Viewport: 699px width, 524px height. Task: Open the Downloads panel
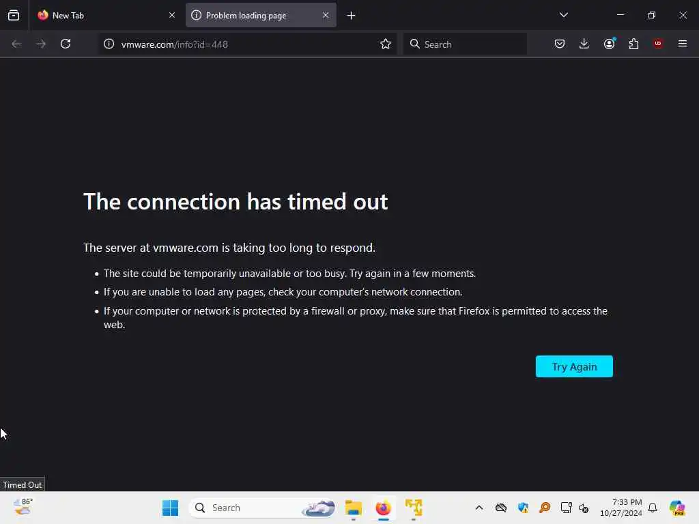pyautogui.click(x=584, y=44)
